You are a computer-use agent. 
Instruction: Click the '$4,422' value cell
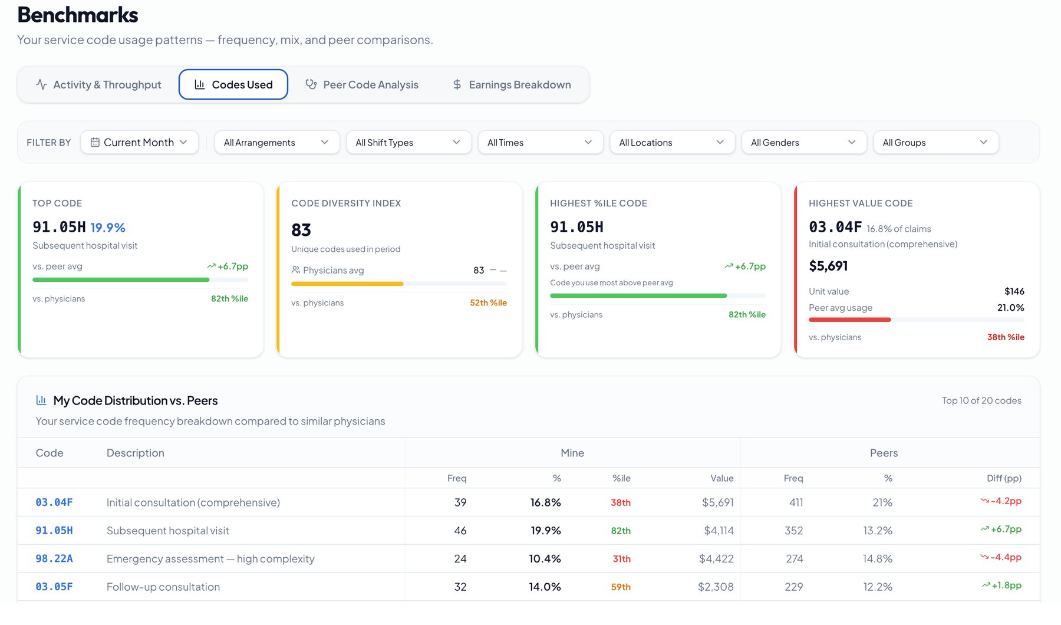716,558
